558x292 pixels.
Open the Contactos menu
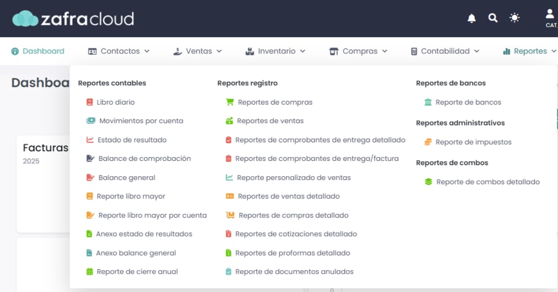pyautogui.click(x=119, y=51)
